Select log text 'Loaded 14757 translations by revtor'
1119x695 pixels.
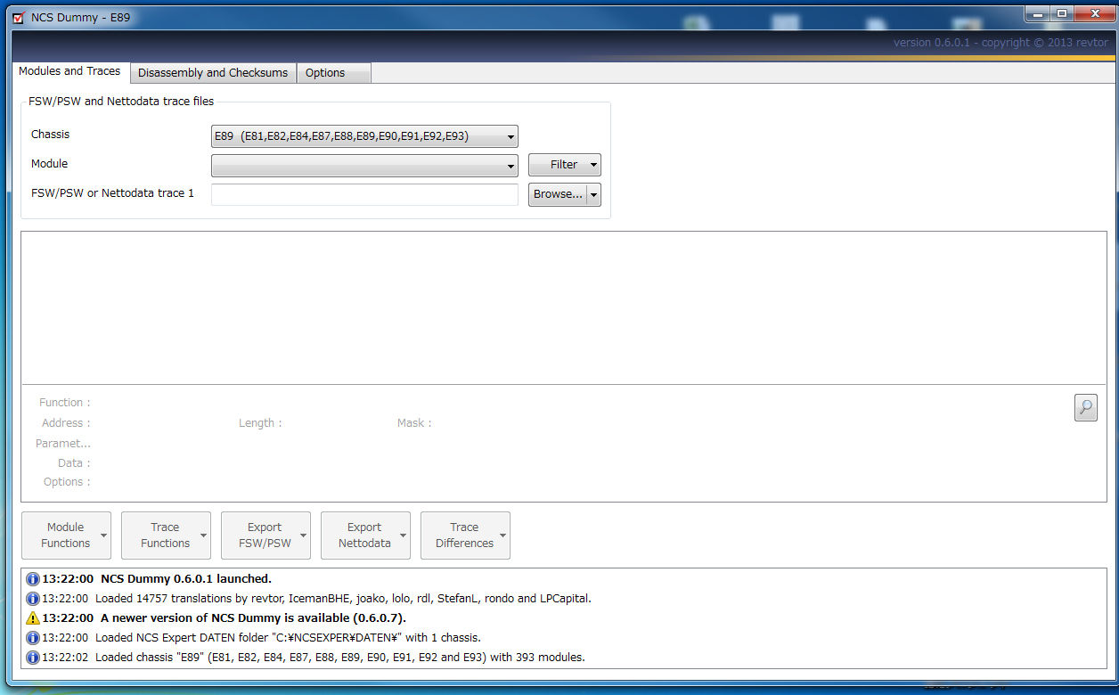pos(343,599)
